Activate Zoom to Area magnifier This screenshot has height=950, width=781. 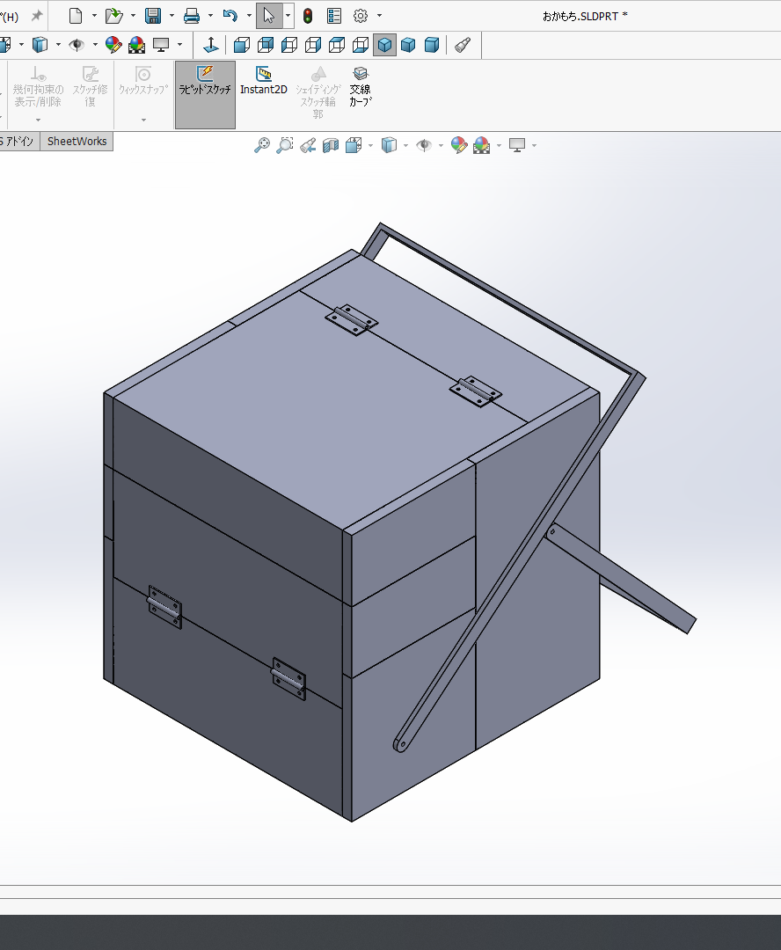[285, 145]
